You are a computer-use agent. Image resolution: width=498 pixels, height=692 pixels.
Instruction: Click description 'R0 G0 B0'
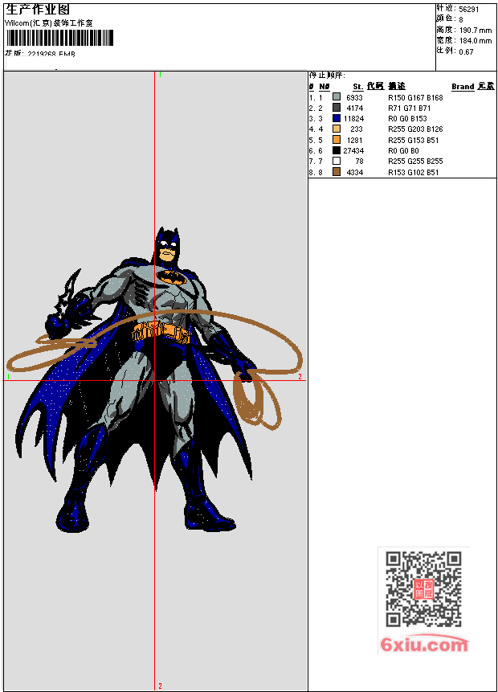click(403, 151)
